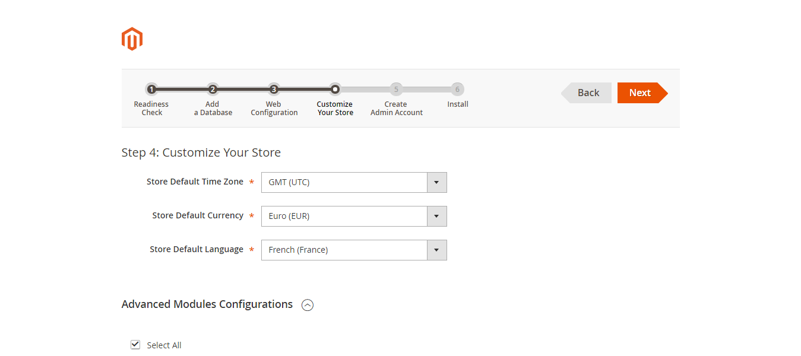The image size is (801, 356).
Task: Click the GMT (UTC) time zone field
Action: point(344,182)
